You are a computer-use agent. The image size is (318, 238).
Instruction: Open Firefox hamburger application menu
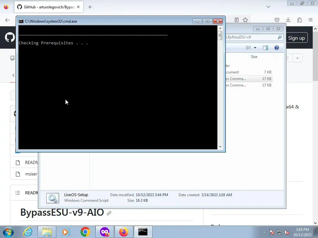[311, 20]
